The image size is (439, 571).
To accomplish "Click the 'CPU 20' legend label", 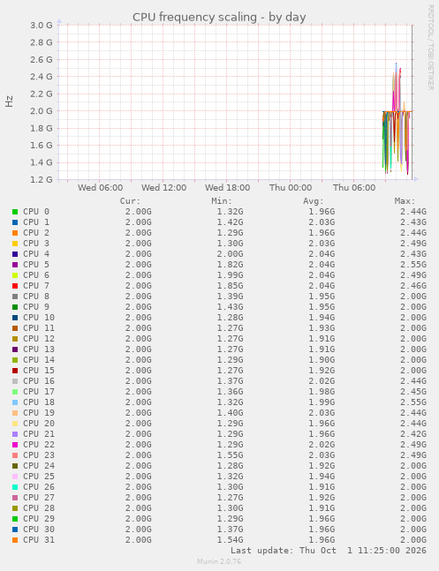I will click(39, 424).
